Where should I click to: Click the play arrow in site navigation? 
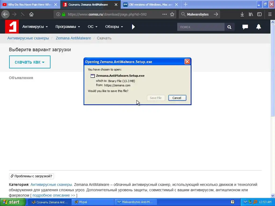(x=133, y=27)
